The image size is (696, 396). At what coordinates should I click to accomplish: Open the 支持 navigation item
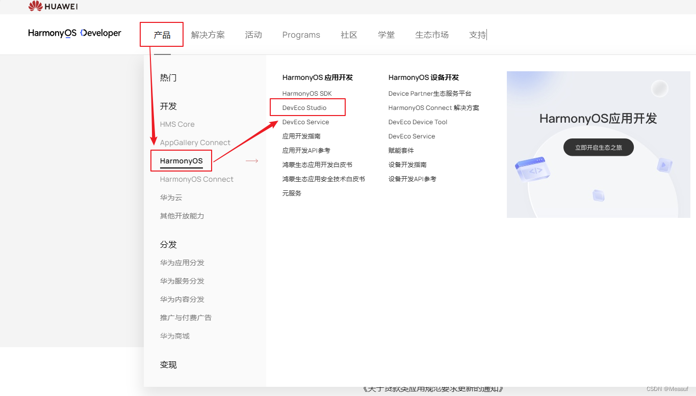tap(476, 35)
